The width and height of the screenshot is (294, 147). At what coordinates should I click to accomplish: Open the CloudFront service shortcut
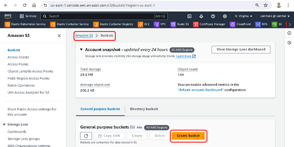click(241, 24)
